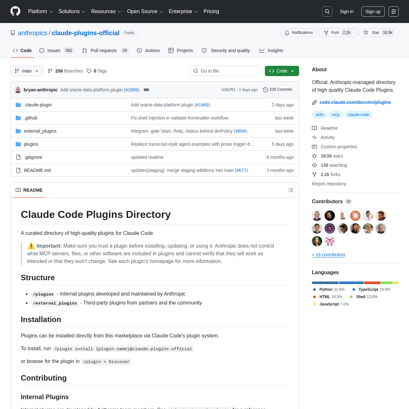Switch to the Insights tab

[271, 50]
